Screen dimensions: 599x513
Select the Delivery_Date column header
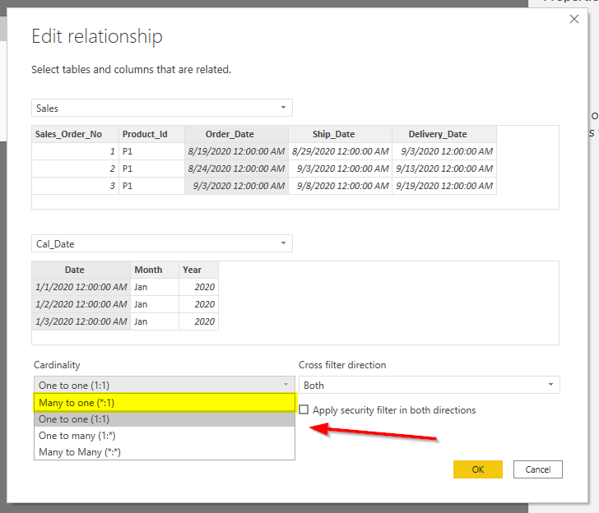[x=444, y=134]
